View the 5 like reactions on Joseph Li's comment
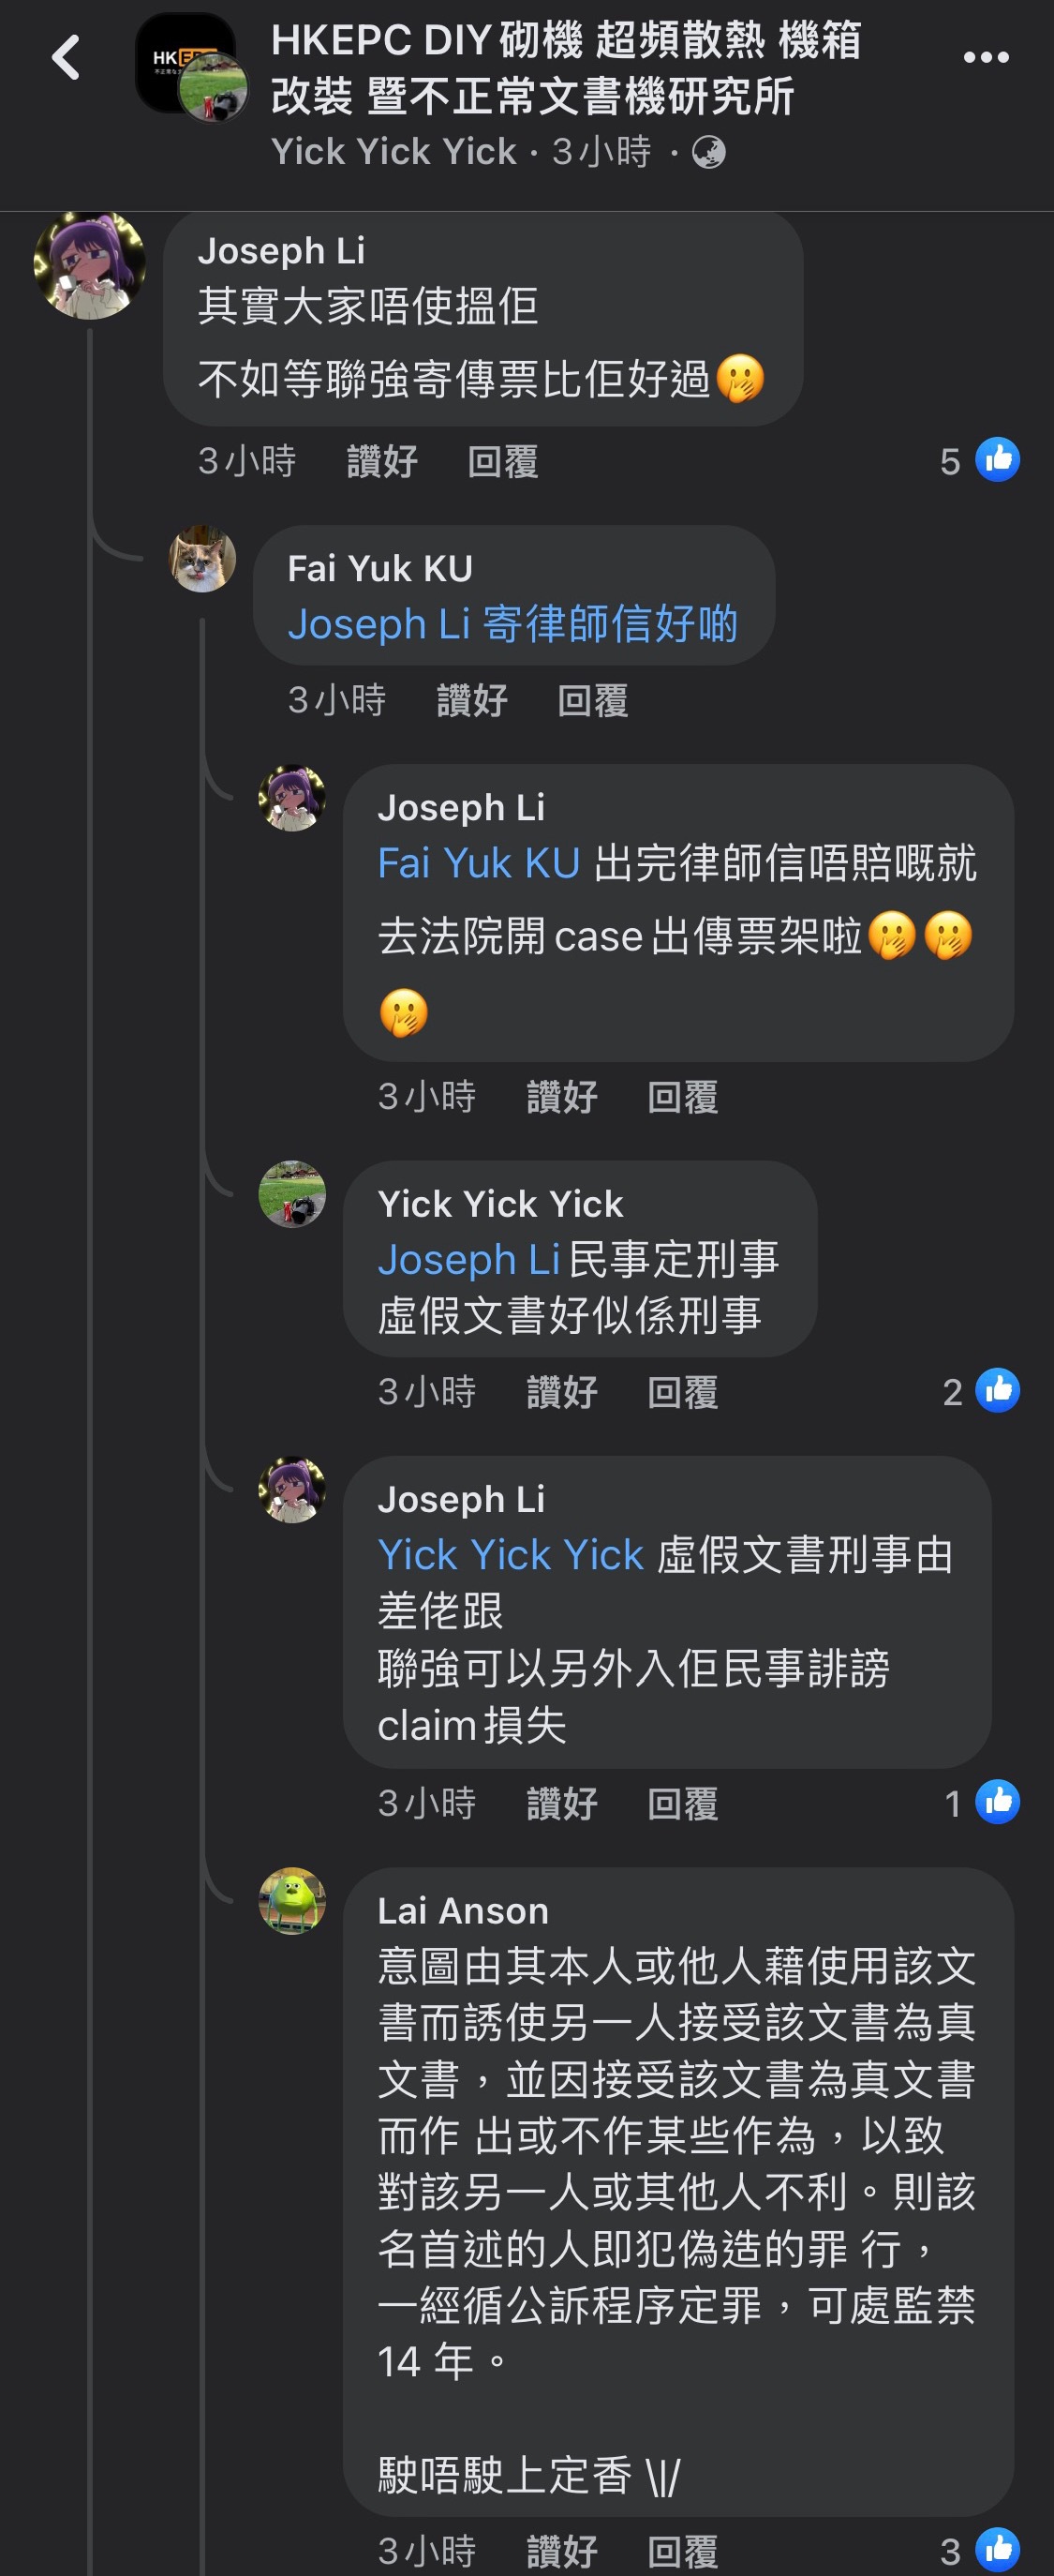 (x=979, y=461)
